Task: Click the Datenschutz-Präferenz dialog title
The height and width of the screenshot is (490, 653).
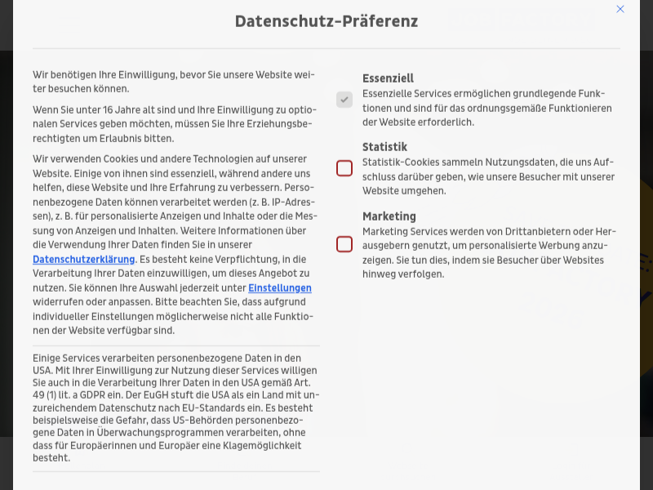Action: [x=326, y=21]
